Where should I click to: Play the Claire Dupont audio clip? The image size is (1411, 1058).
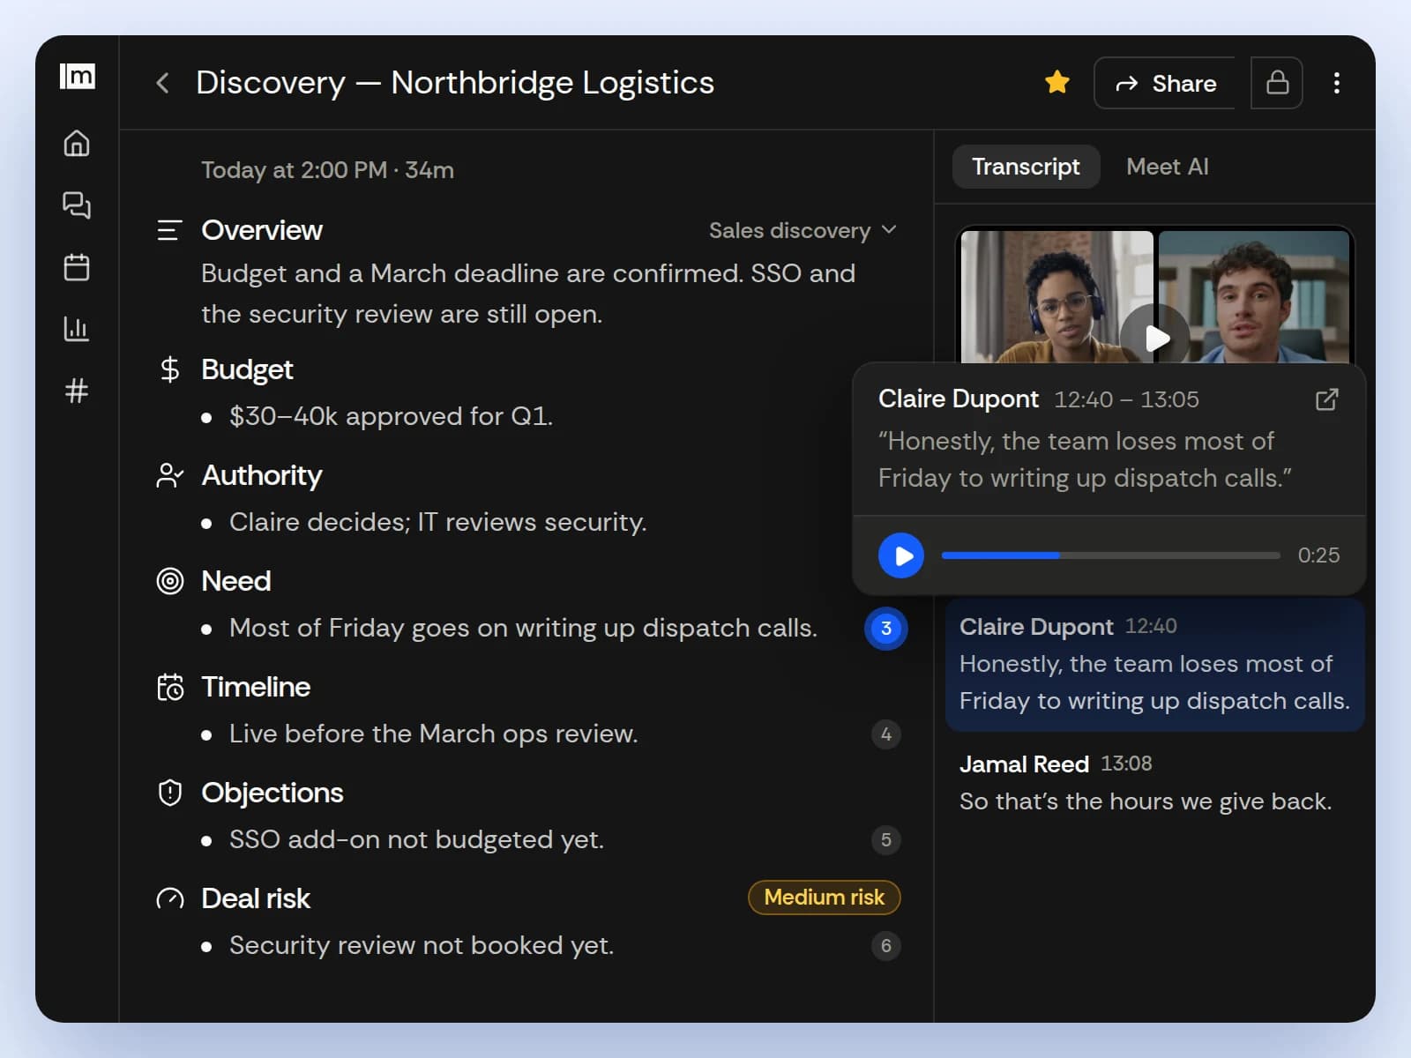901,555
